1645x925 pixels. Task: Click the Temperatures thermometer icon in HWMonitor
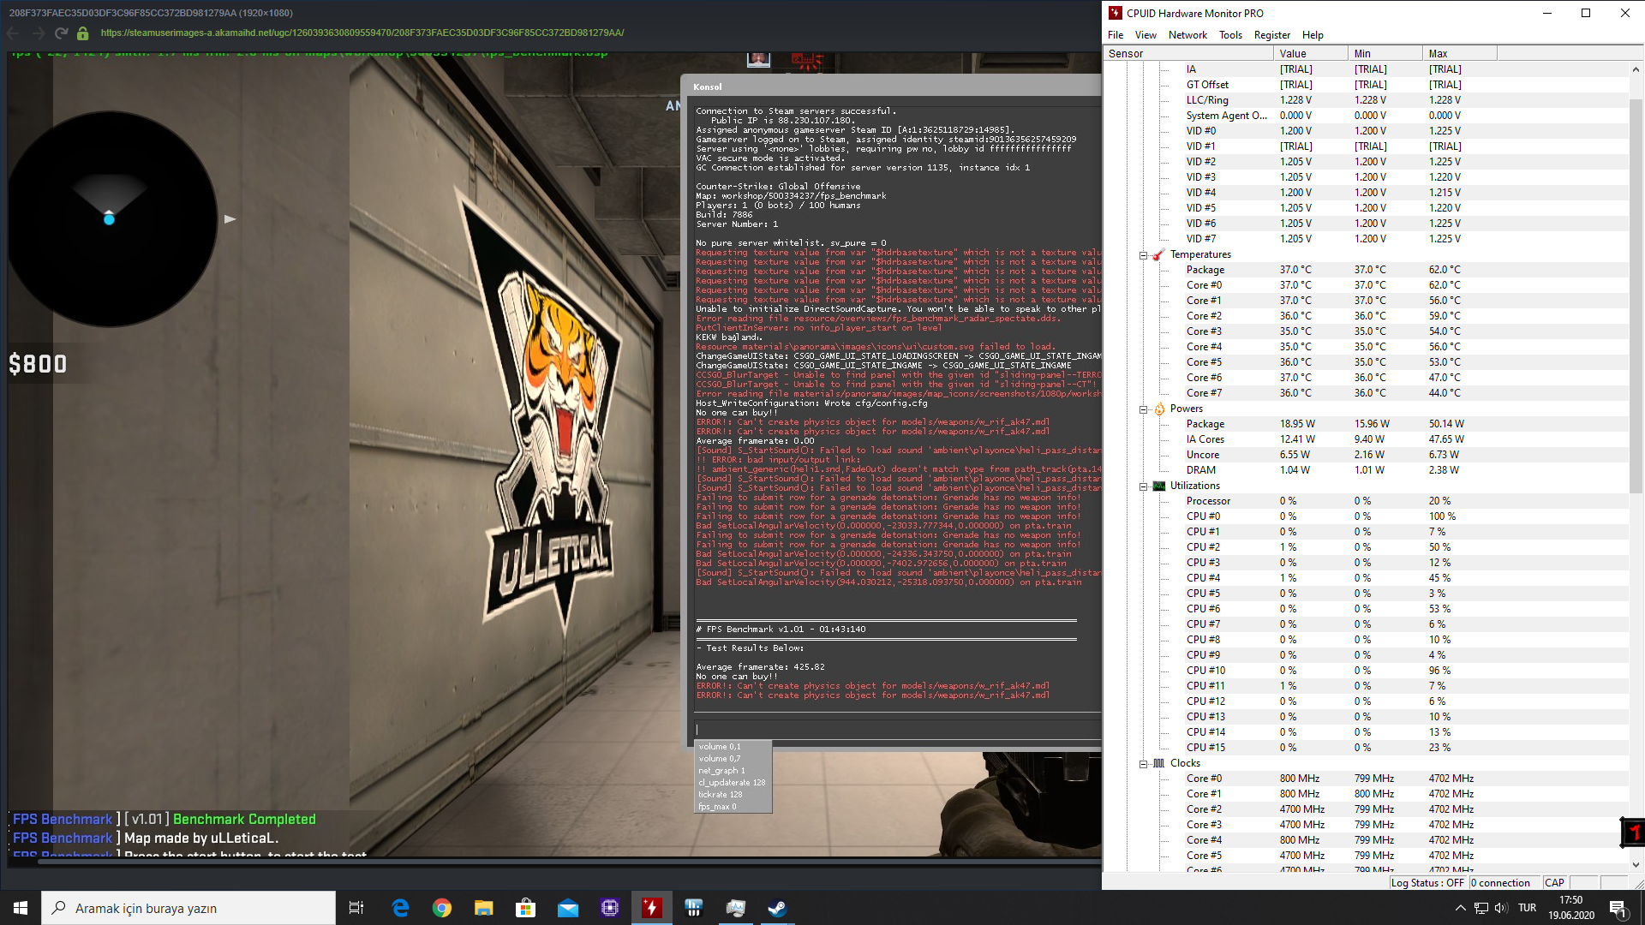1159,254
